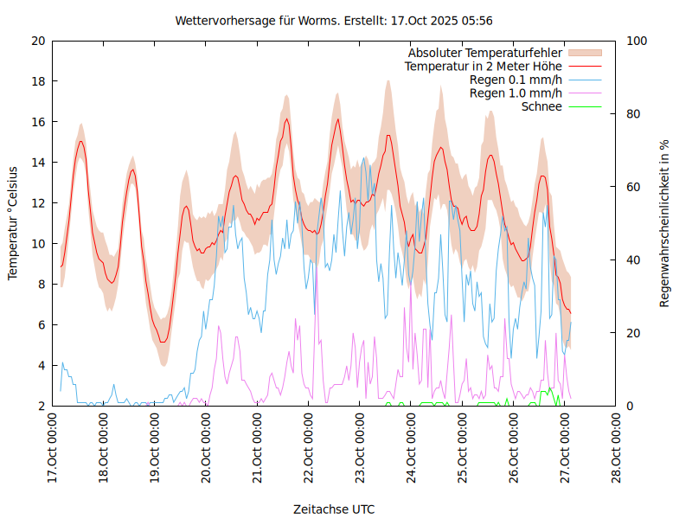Click the '20' value on temperature axis
The image size is (692, 519).
37,41
